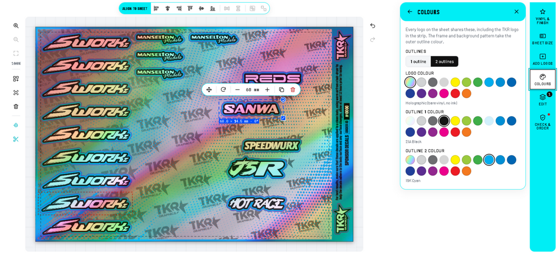Align selection to bottom edge
Image resolution: width=558 pixels, height=255 pixels.
(213, 8)
